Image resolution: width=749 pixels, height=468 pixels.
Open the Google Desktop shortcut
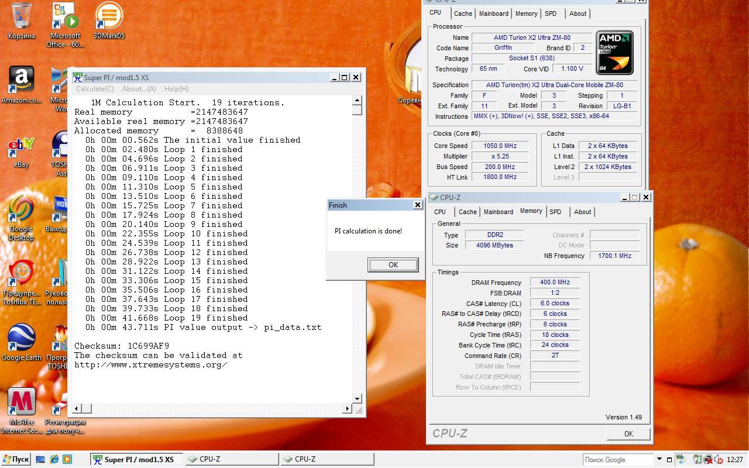click(21, 218)
